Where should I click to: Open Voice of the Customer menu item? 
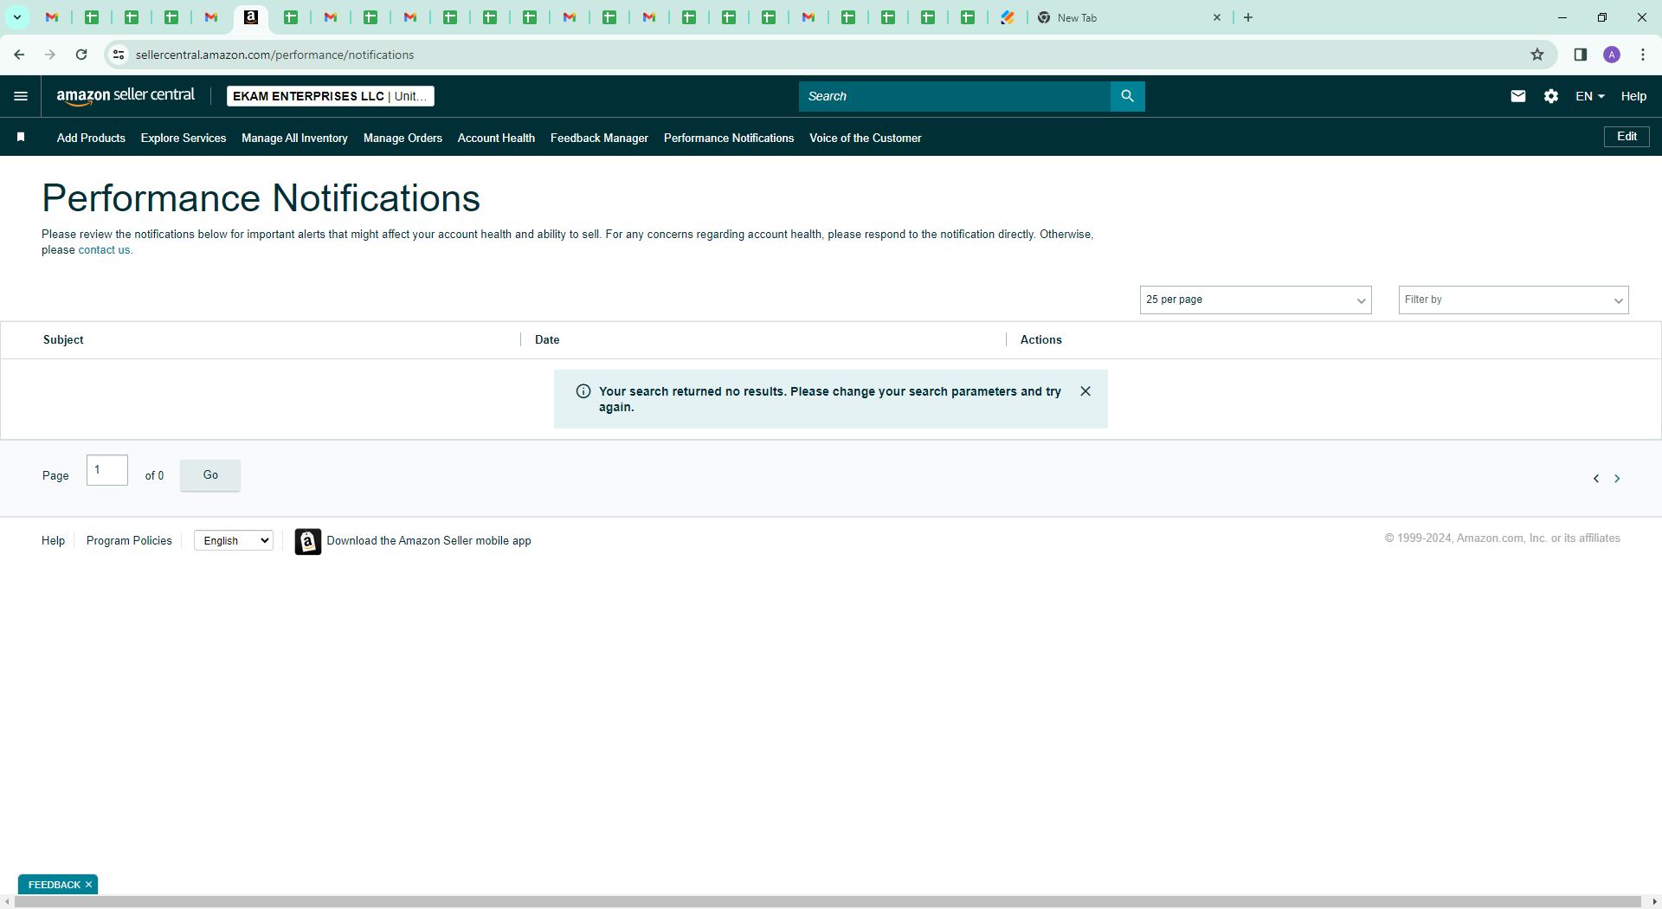(x=866, y=138)
